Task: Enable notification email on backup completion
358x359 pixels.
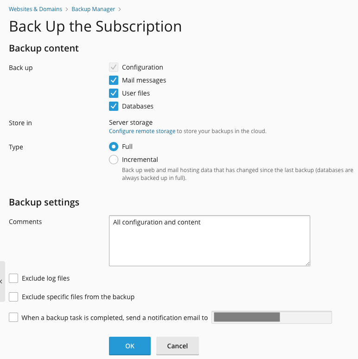Action: (13, 318)
